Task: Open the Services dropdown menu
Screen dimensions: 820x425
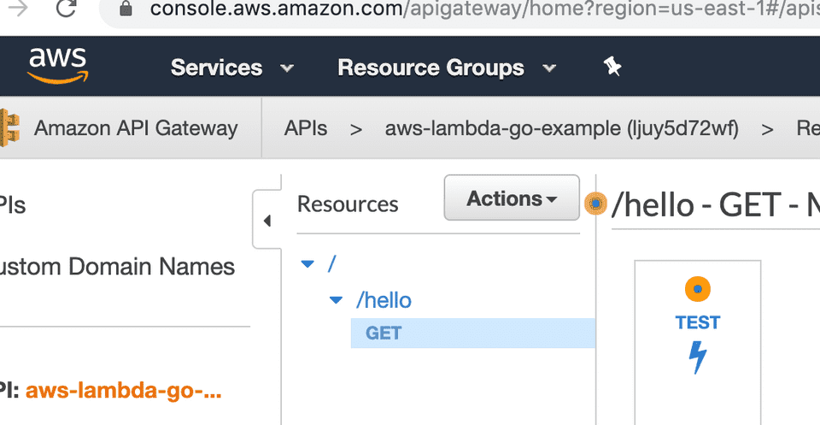Action: 232,68
